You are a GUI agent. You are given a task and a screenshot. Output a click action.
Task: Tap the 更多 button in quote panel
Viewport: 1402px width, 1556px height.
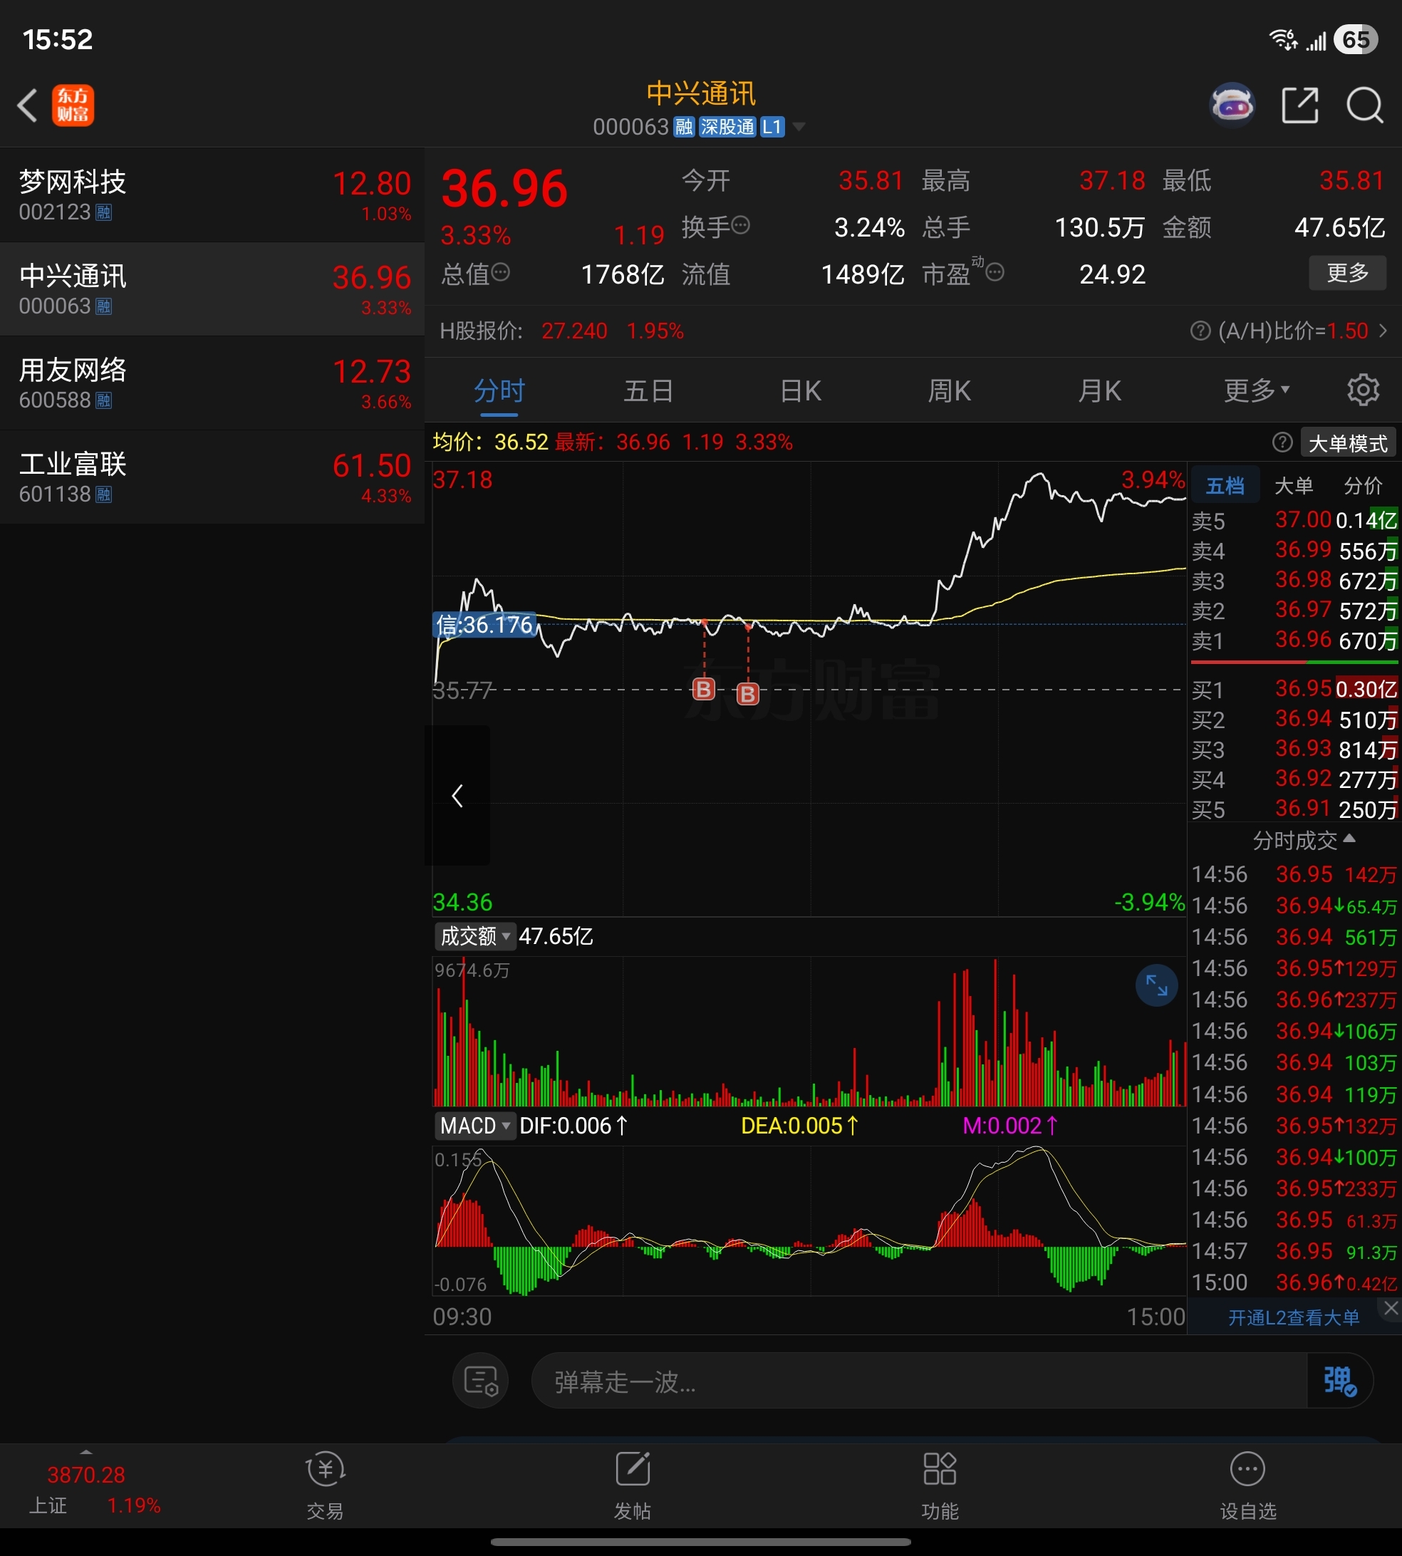click(1346, 273)
